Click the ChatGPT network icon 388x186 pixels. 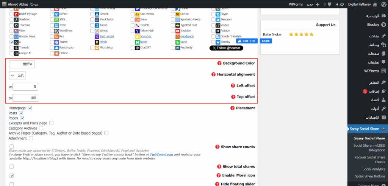pos(137,48)
